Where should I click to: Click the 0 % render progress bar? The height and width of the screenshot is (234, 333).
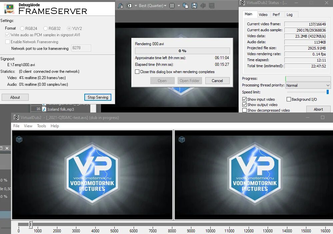coord(182,51)
